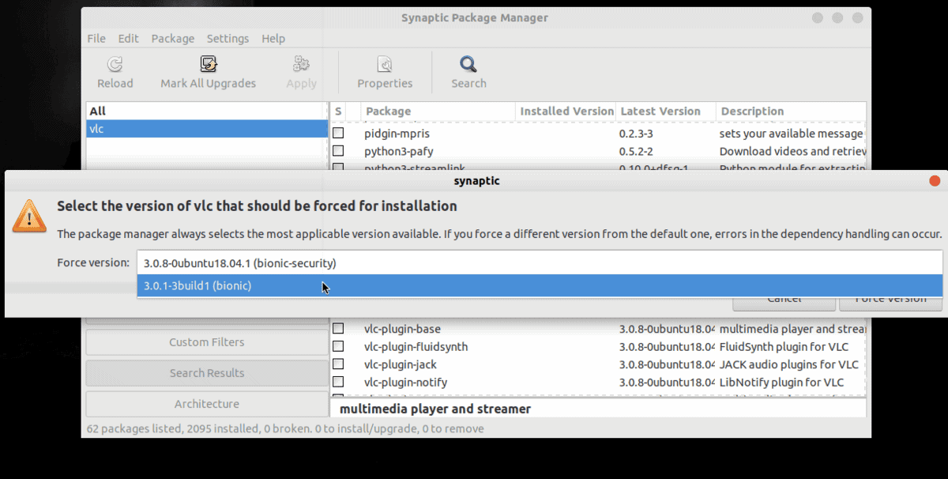Image resolution: width=948 pixels, height=479 pixels.
Task: Open the File menu
Action: 96,39
